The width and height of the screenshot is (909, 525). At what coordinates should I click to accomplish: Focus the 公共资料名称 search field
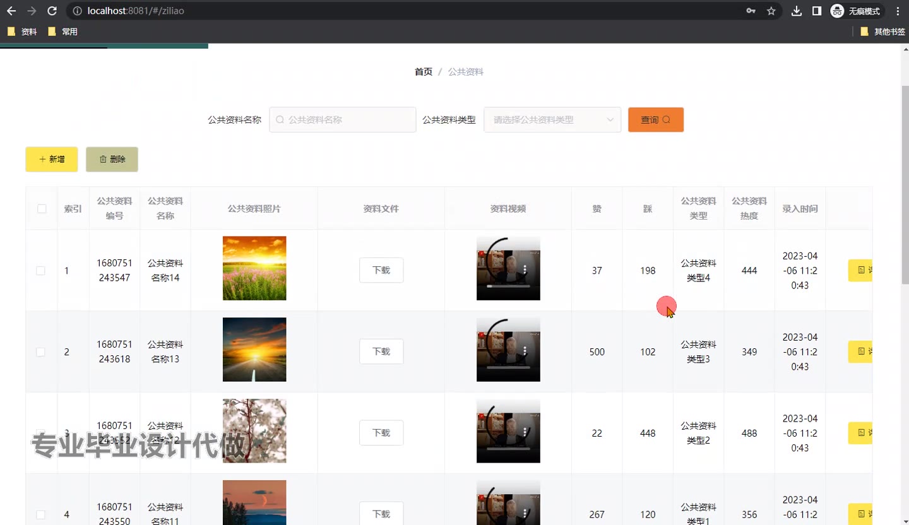(343, 119)
